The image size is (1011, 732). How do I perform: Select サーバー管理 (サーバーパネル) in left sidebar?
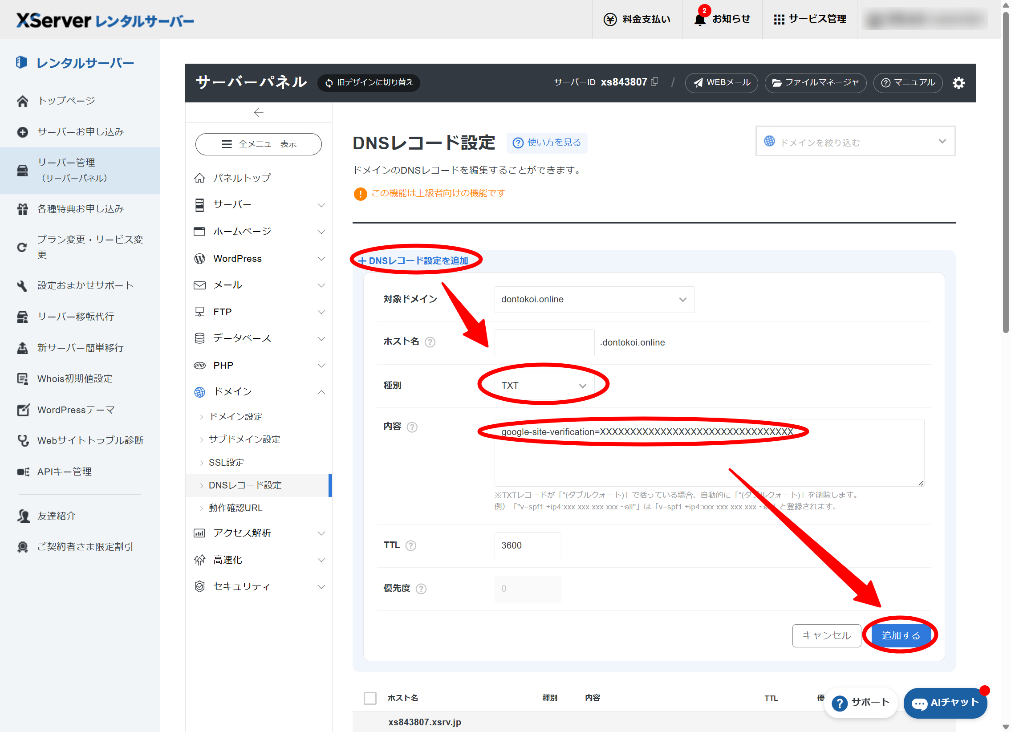click(80, 170)
